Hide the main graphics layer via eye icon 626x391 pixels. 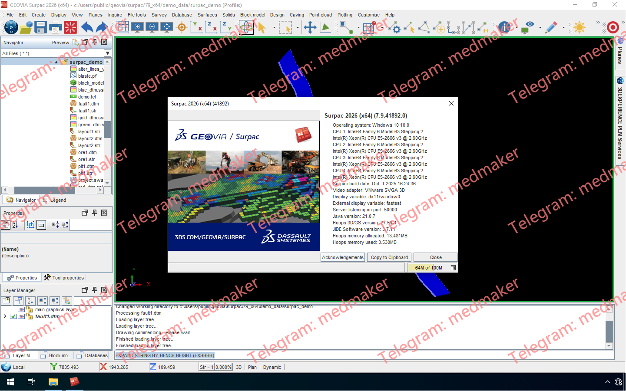pos(21,309)
